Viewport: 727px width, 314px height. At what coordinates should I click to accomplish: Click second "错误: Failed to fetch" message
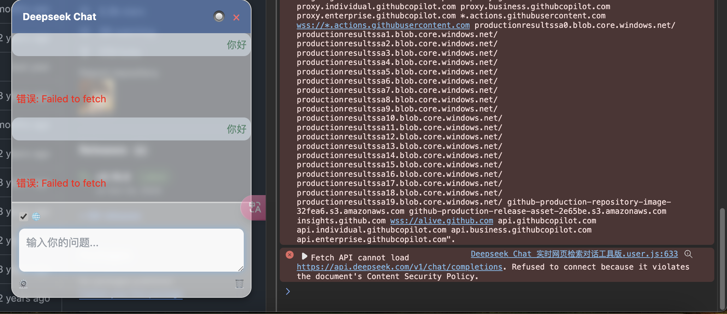click(61, 183)
